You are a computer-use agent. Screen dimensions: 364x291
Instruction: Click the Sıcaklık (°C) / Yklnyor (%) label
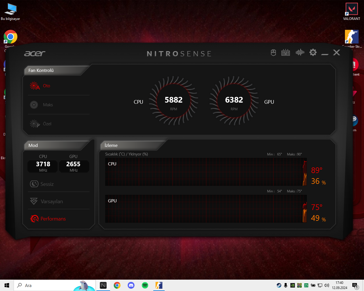click(127, 154)
